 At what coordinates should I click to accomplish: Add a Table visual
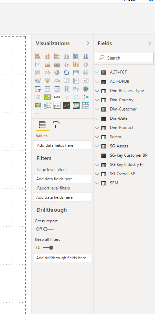[x=47, y=89]
